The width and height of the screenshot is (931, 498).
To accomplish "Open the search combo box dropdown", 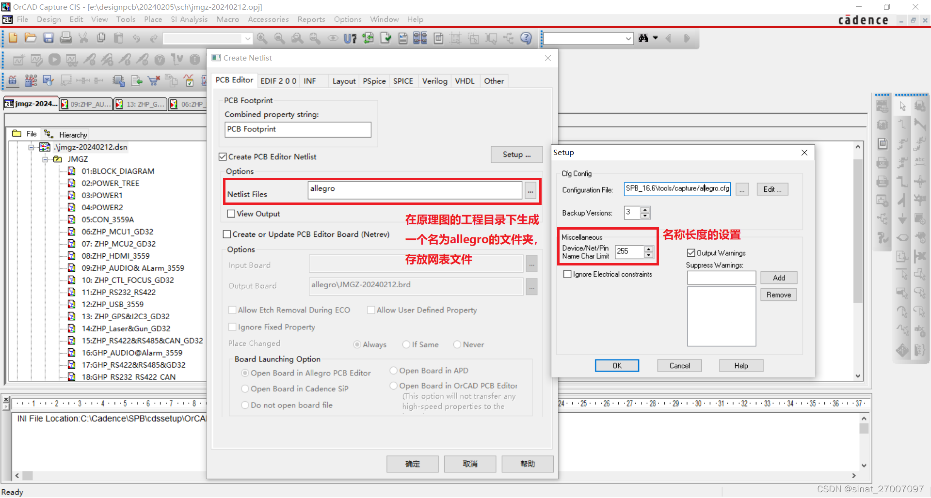I will [x=628, y=38].
